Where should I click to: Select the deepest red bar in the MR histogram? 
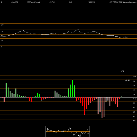click(x=102, y=108)
